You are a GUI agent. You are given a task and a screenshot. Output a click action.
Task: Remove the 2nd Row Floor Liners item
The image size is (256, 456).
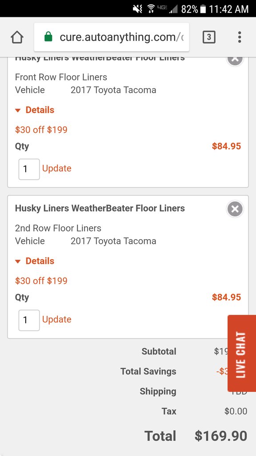point(235,209)
